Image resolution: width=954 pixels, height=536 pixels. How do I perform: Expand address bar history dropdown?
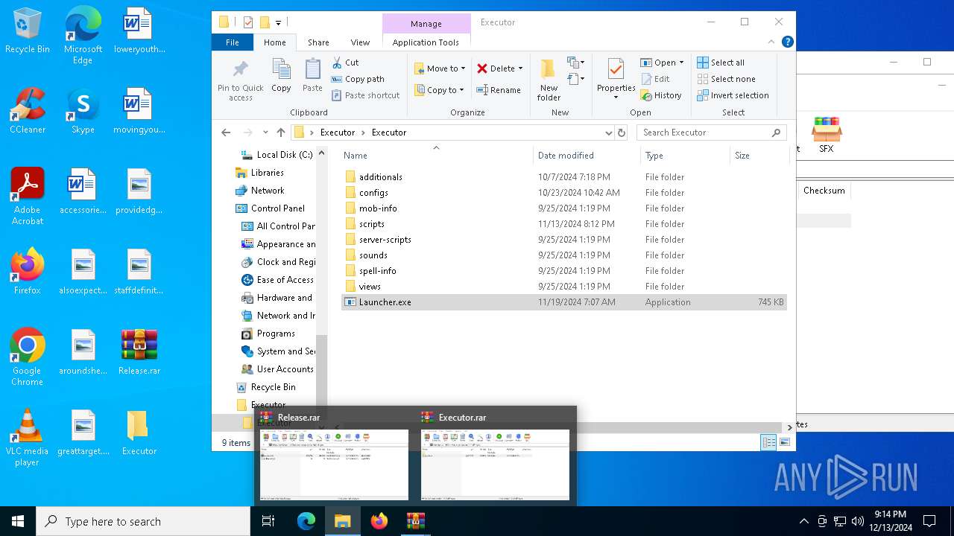(609, 133)
